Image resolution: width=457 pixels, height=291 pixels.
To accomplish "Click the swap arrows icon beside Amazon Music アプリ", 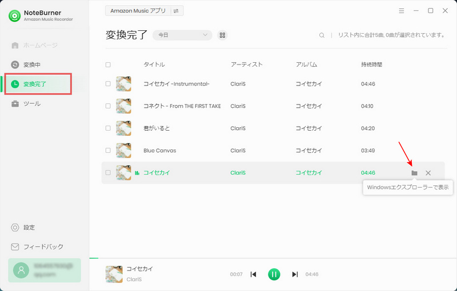I will [x=176, y=11].
